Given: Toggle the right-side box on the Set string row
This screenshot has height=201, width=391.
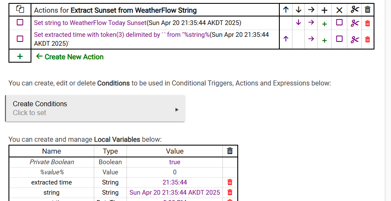Looking at the screenshot, I should [x=339, y=22].
